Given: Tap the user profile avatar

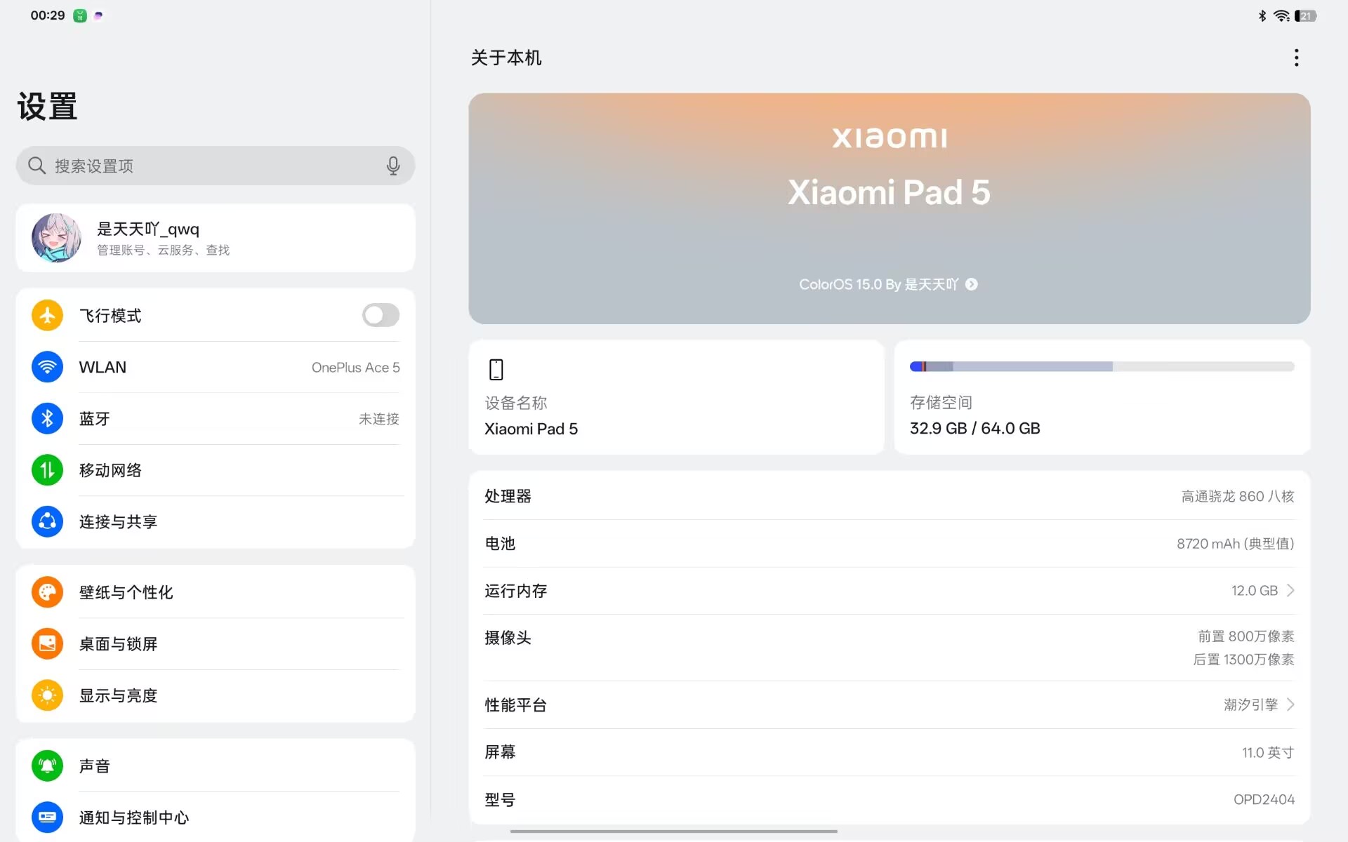Looking at the screenshot, I should pos(56,238).
